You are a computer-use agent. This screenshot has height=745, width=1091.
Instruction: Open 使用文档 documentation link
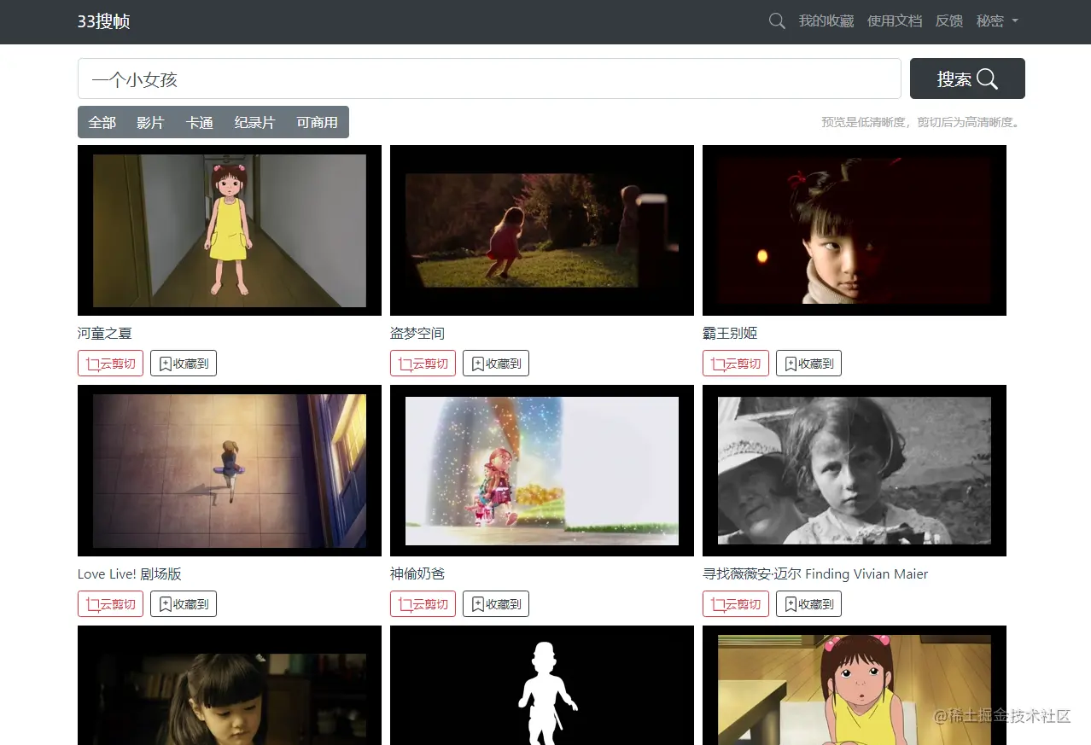(895, 21)
